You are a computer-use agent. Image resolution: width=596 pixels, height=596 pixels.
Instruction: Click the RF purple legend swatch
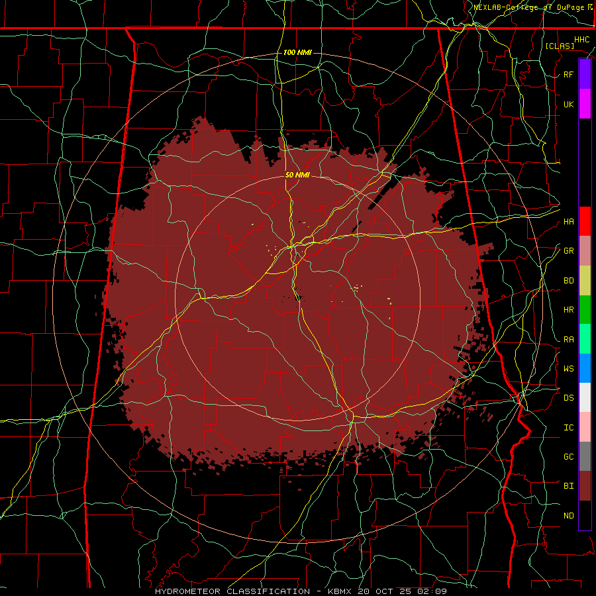(x=585, y=74)
